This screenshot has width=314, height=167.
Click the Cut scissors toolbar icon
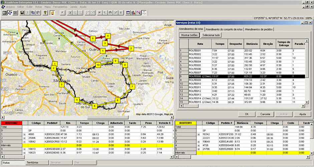[x=28, y=13]
